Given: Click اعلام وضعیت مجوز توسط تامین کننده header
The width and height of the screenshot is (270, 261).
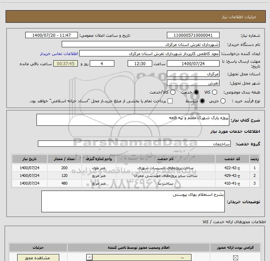Looking at the screenshot, I should tap(139, 247).
